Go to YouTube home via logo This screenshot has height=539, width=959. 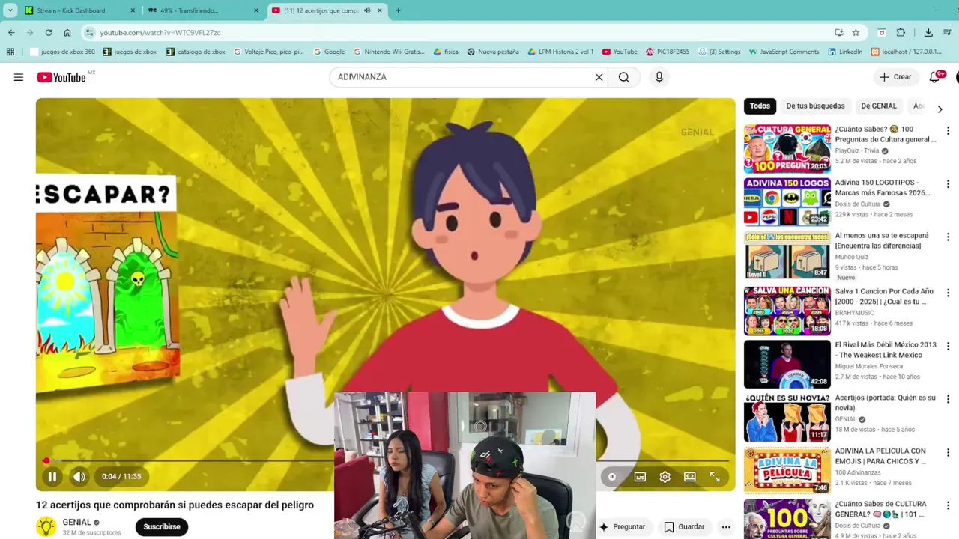61,77
